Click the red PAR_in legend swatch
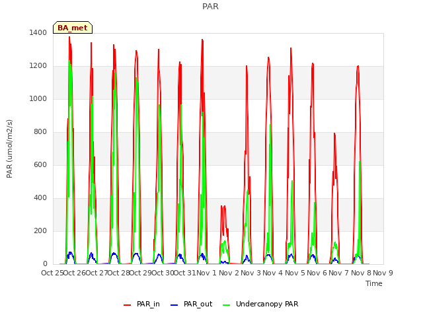Image resolution: width=423 pixels, height=317 pixels. click(x=127, y=305)
